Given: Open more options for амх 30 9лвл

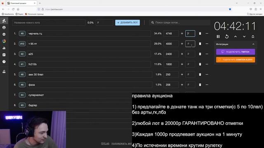Looking at the screenshot, I should [207, 74].
